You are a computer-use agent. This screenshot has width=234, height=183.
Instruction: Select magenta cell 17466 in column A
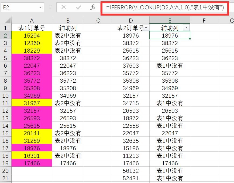32,163
